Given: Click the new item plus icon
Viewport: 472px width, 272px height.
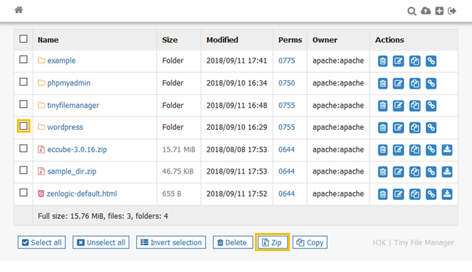Looking at the screenshot, I should point(439,11).
